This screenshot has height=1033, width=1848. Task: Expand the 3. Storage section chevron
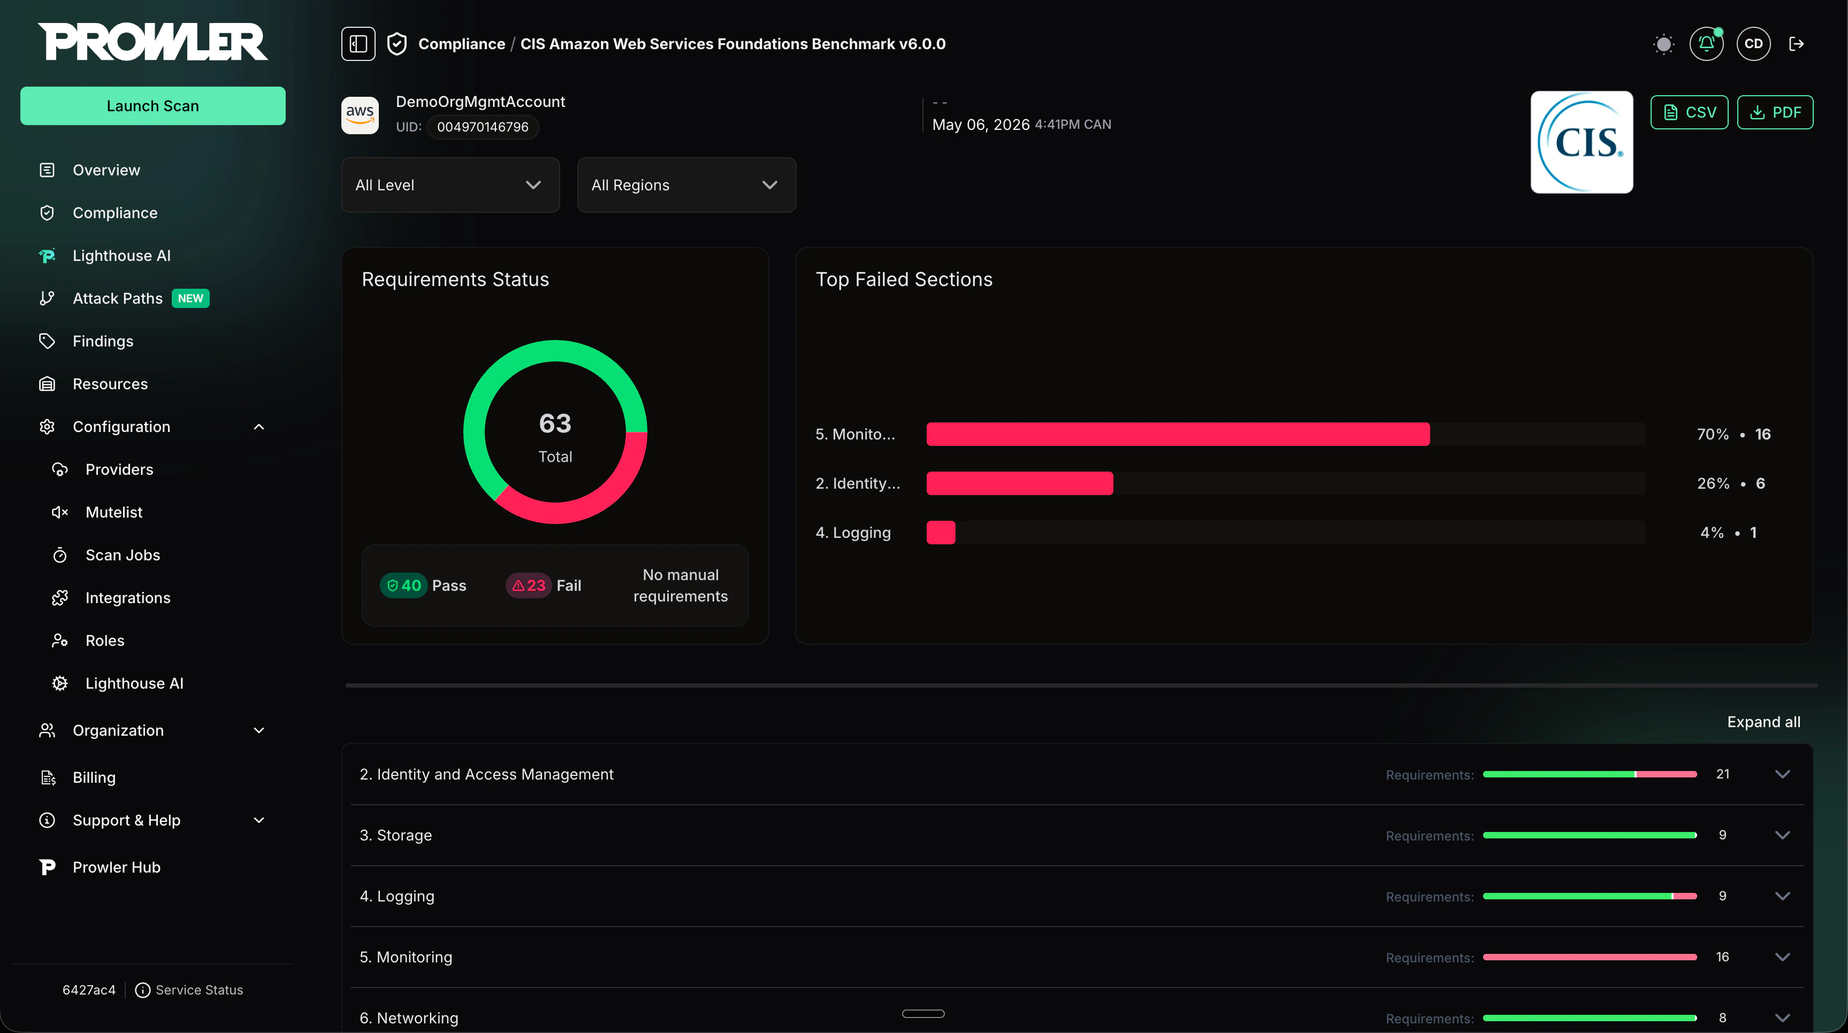point(1782,835)
